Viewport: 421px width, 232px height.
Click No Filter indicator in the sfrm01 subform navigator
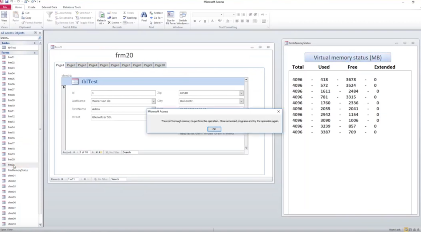(112, 152)
